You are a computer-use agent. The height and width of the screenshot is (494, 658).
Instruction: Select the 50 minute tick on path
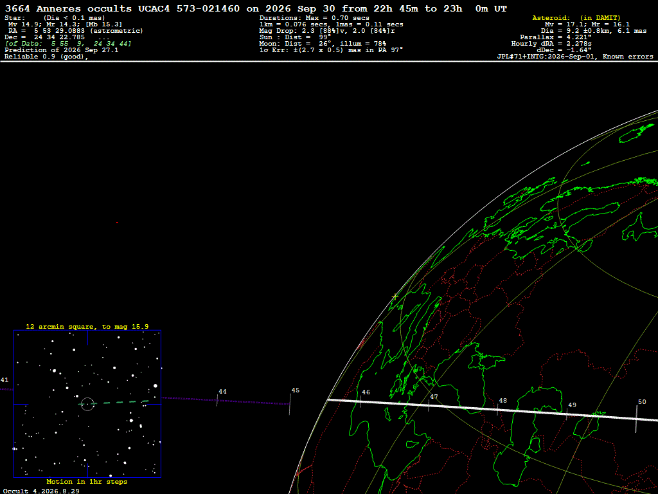pos(636,419)
